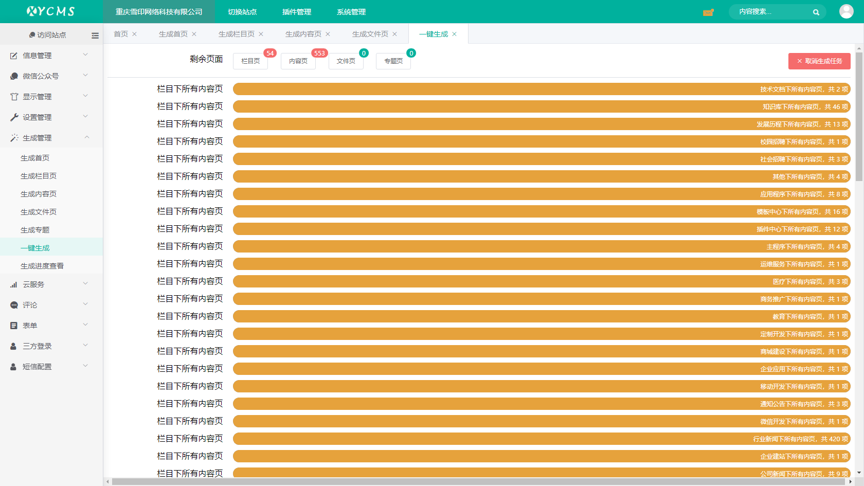Screen dimensions: 864x486
Task: Open the 访问站点 link
Action: coord(48,35)
